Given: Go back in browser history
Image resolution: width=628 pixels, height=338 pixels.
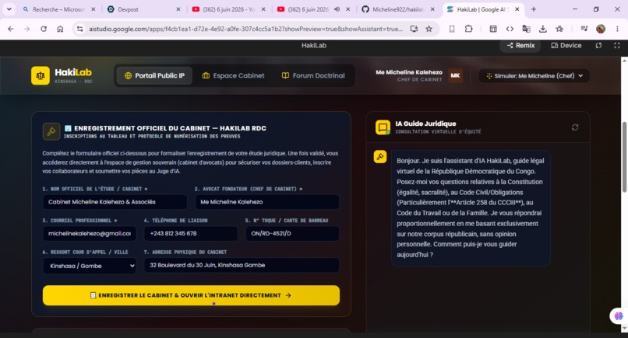Looking at the screenshot, I should [11, 29].
